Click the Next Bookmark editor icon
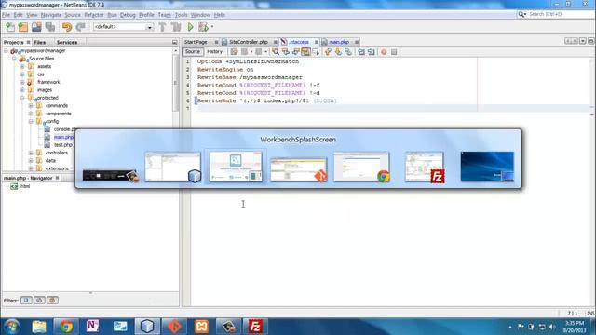The height and width of the screenshot is (335, 596). point(338,52)
